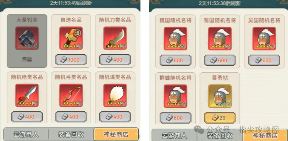Tap the sold-out 大量钨金 ore icon
This screenshot has width=288, height=141.
(x=27, y=38)
